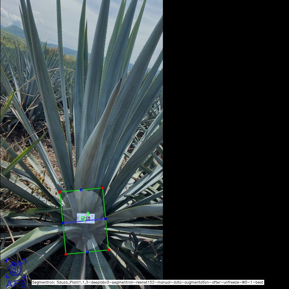The width and height of the screenshot is (289, 289).
Task: Click the Segmentron model name label
Action: [x=148, y=282]
